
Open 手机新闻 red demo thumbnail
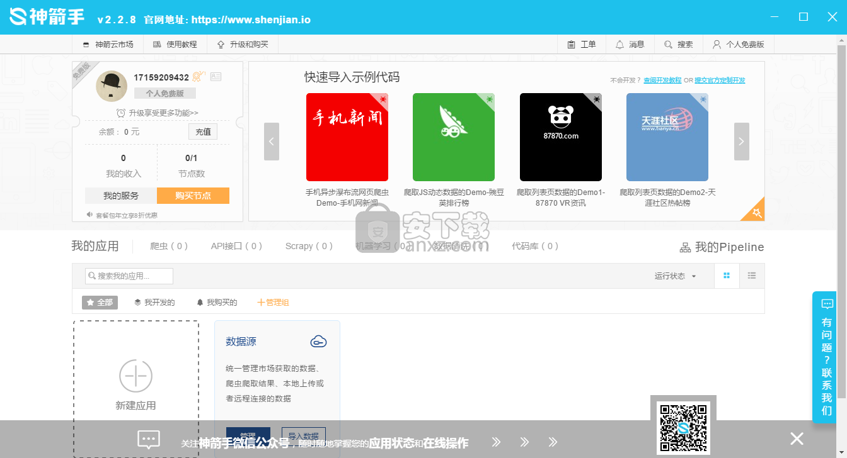[x=347, y=137]
